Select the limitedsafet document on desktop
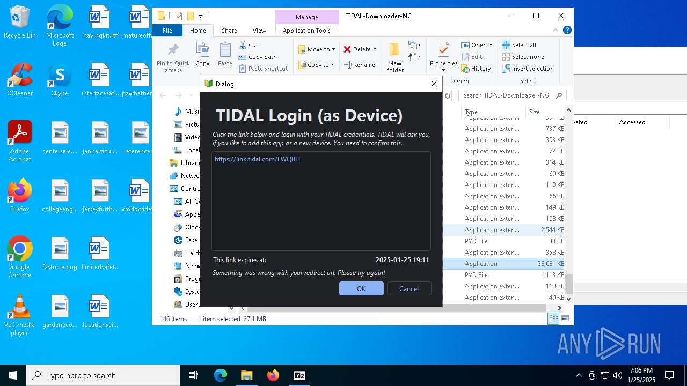The height and width of the screenshot is (386, 687). (100, 254)
